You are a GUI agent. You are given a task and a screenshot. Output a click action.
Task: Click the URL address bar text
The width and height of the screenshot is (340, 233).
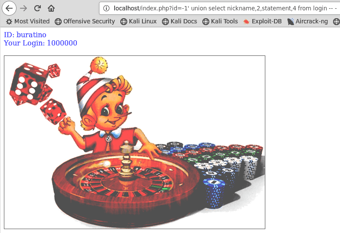coord(225,8)
